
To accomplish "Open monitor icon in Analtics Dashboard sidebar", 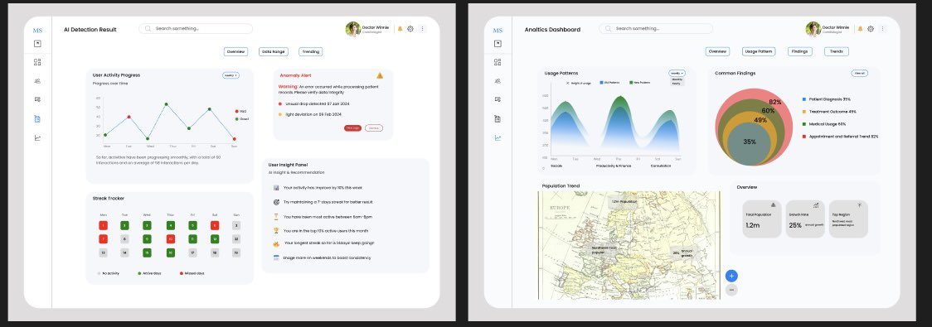I will [498, 99].
